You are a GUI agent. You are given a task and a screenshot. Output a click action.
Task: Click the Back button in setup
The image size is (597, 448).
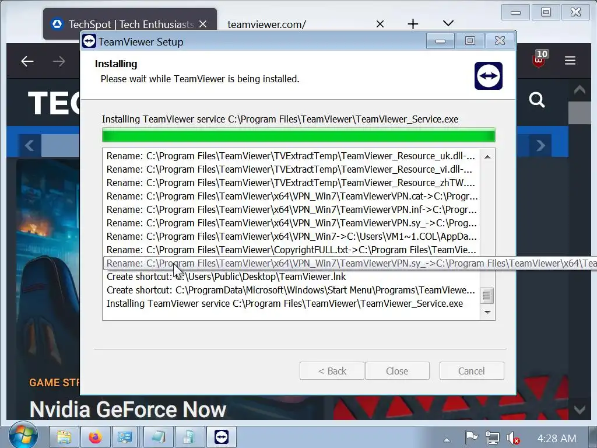tap(332, 370)
